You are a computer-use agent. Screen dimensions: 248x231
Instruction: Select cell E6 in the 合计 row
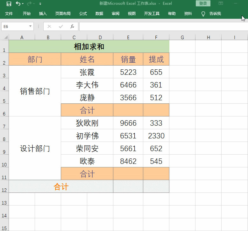point(128,110)
